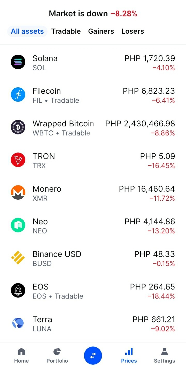Tap the Solana coin icon

18,62
